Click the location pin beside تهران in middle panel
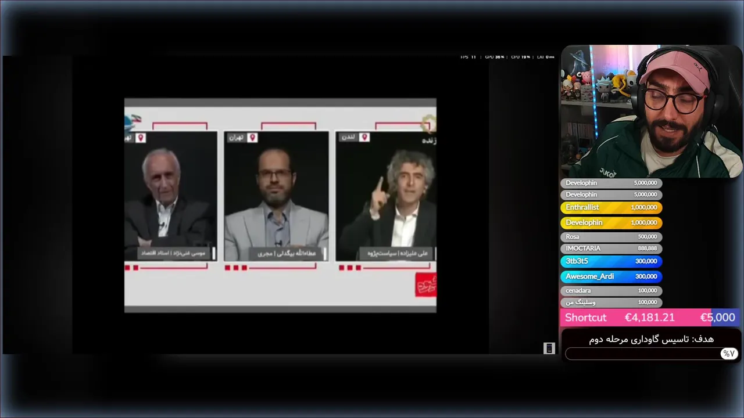Image resolution: width=744 pixels, height=418 pixels. [252, 138]
